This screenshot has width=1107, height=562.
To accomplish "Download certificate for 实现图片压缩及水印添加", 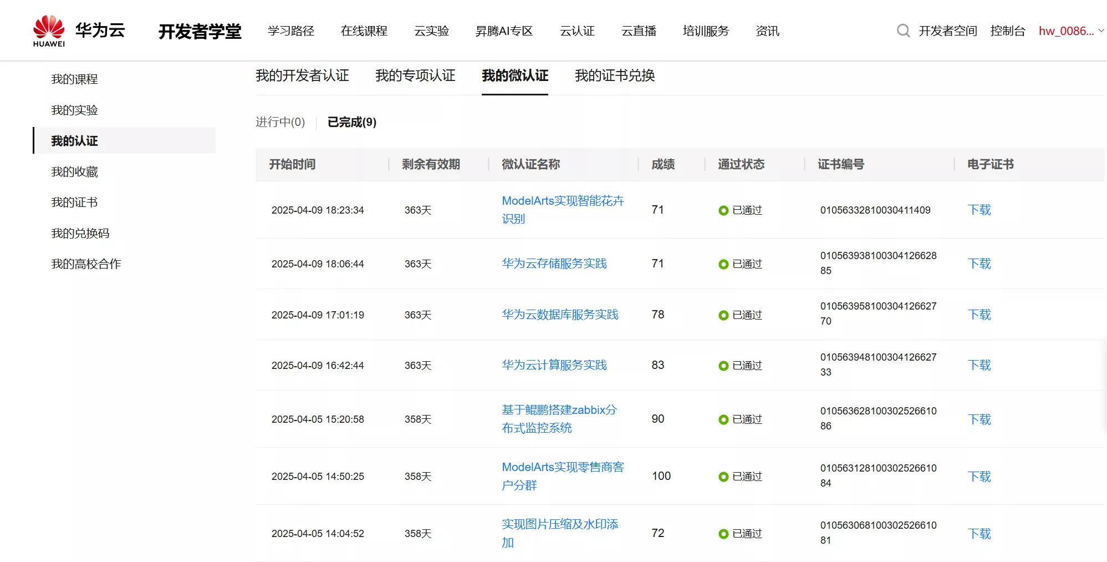I will click(979, 534).
